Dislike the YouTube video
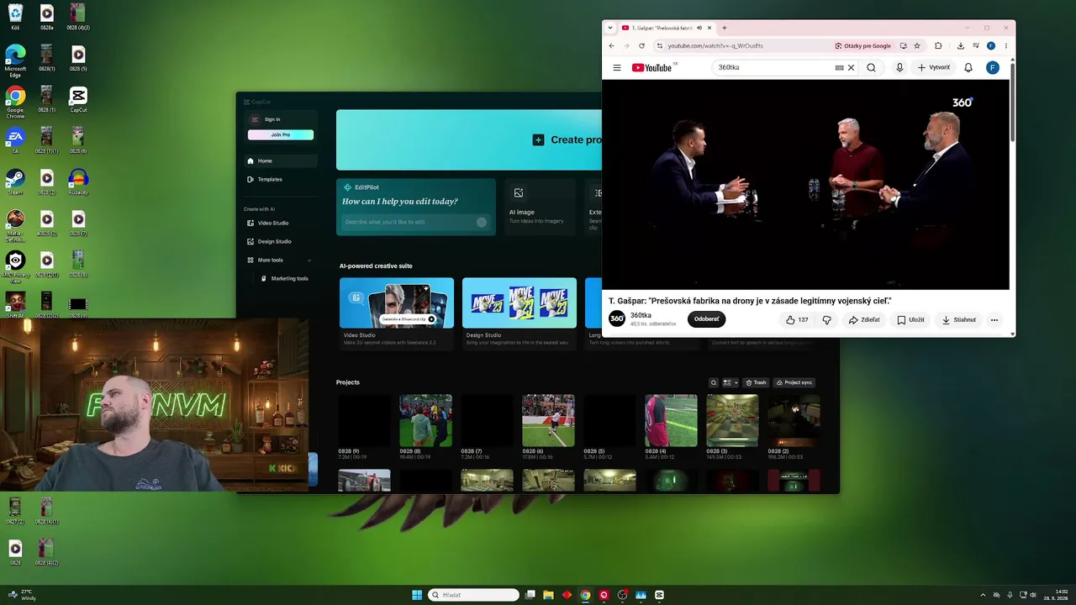1076x605 pixels. point(826,319)
